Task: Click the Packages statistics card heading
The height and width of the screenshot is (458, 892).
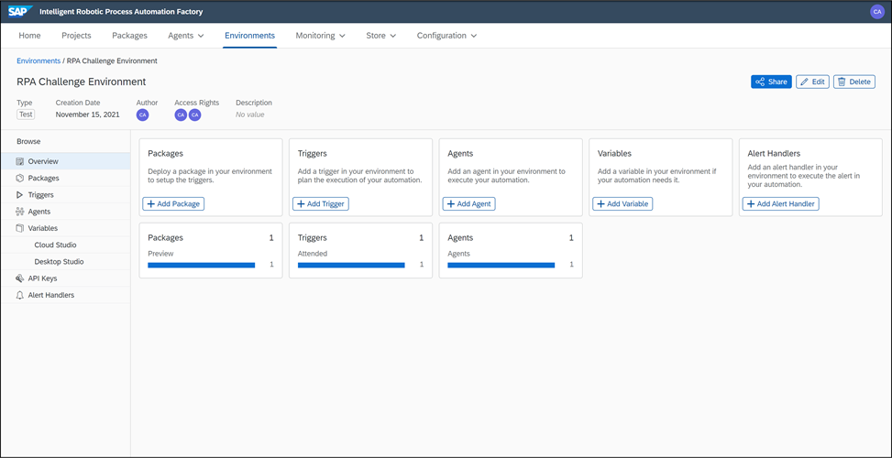Action: [x=166, y=238]
